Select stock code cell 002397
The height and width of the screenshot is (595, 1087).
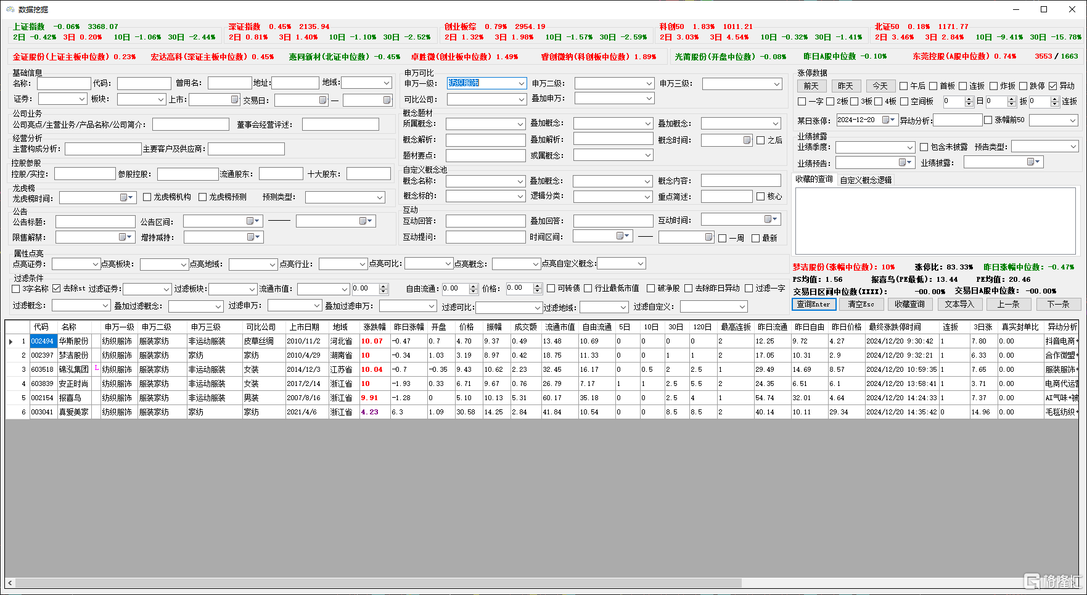point(43,355)
